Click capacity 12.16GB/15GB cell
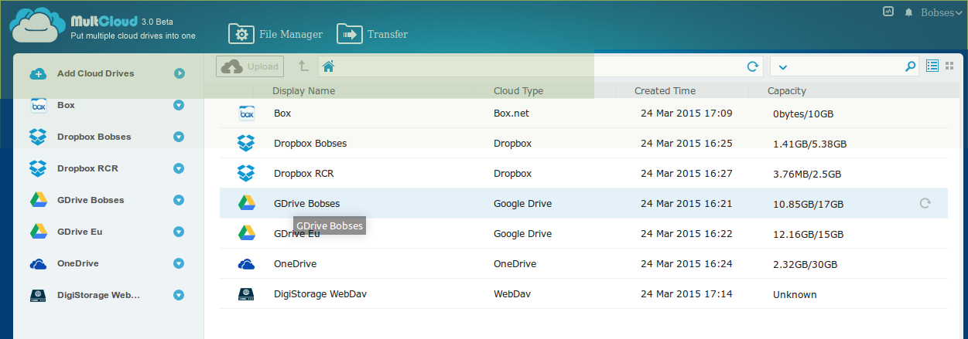Screen dimensions: 968x339 808,234
